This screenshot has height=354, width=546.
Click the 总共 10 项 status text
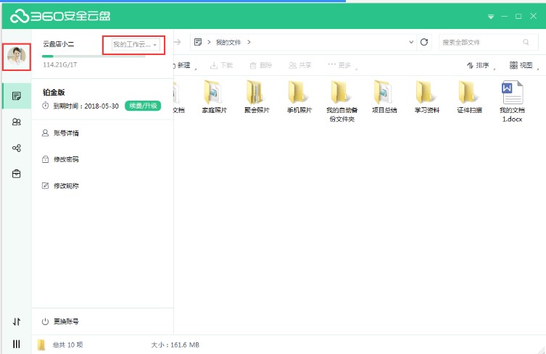(68, 345)
